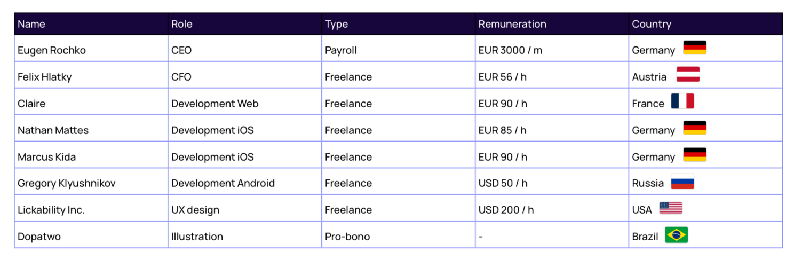Image resolution: width=794 pixels, height=267 pixels.
Task: Select the USD 200 / h remuneration cell
Action: tap(506, 210)
